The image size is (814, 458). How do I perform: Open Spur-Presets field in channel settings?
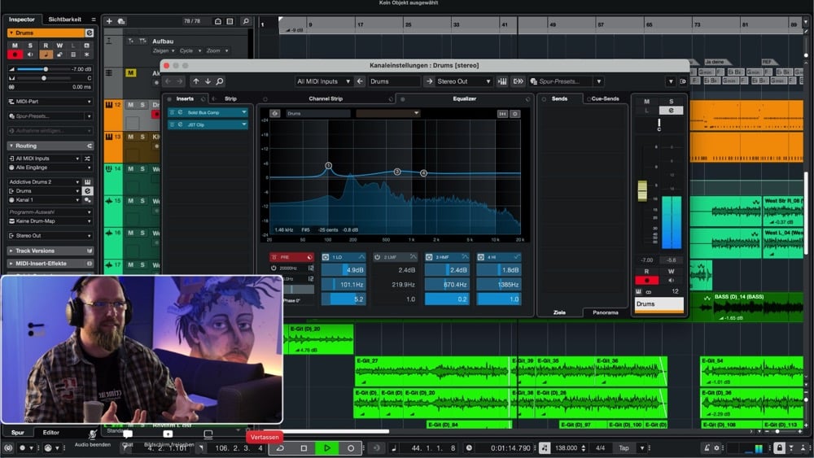point(561,81)
